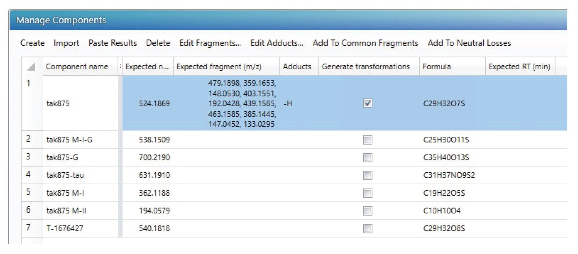Viewport: 578px width, 254px height.
Task: Toggle the transformations checkbox for T-1676427
Action: (x=367, y=229)
